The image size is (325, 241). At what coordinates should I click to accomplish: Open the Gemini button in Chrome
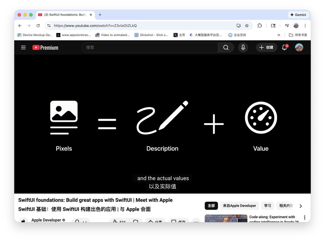point(298,15)
